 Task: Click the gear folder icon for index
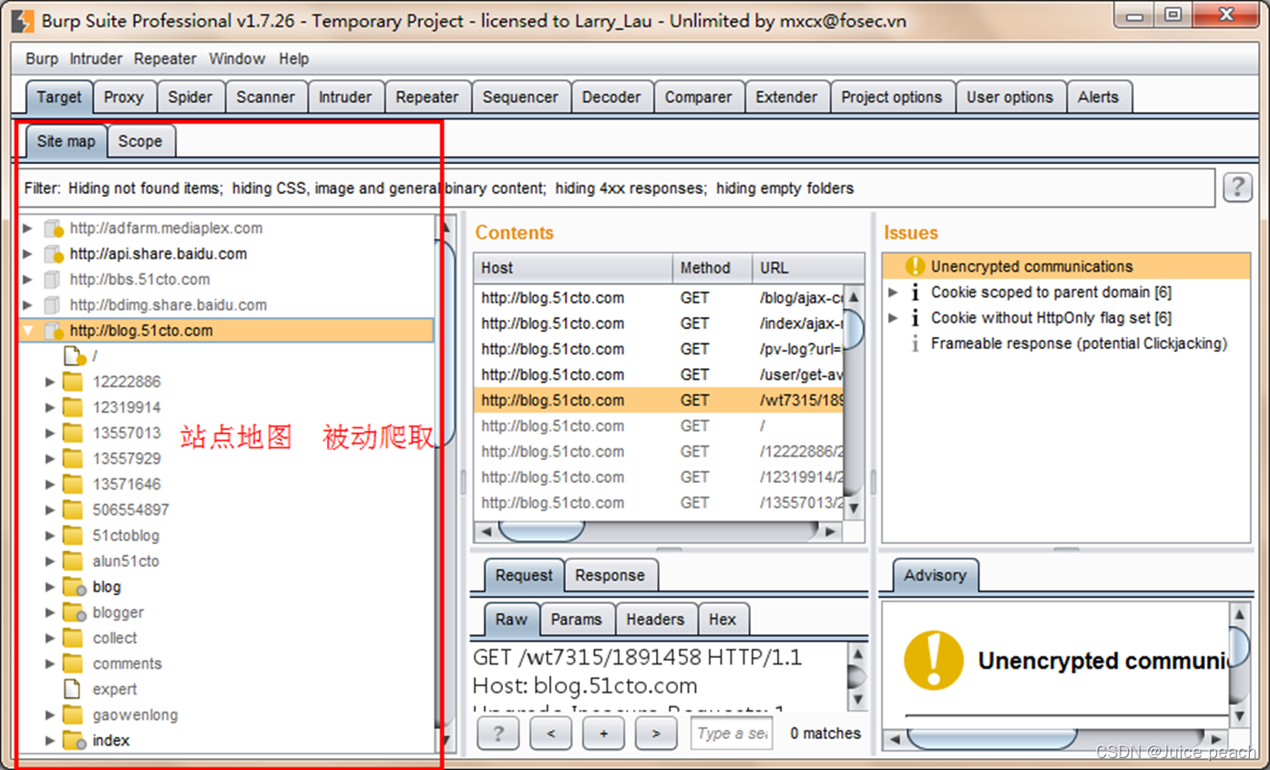tap(74, 741)
